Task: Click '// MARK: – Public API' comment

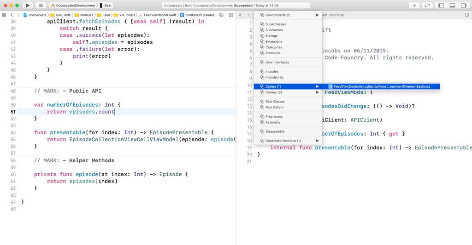Action: (68, 91)
